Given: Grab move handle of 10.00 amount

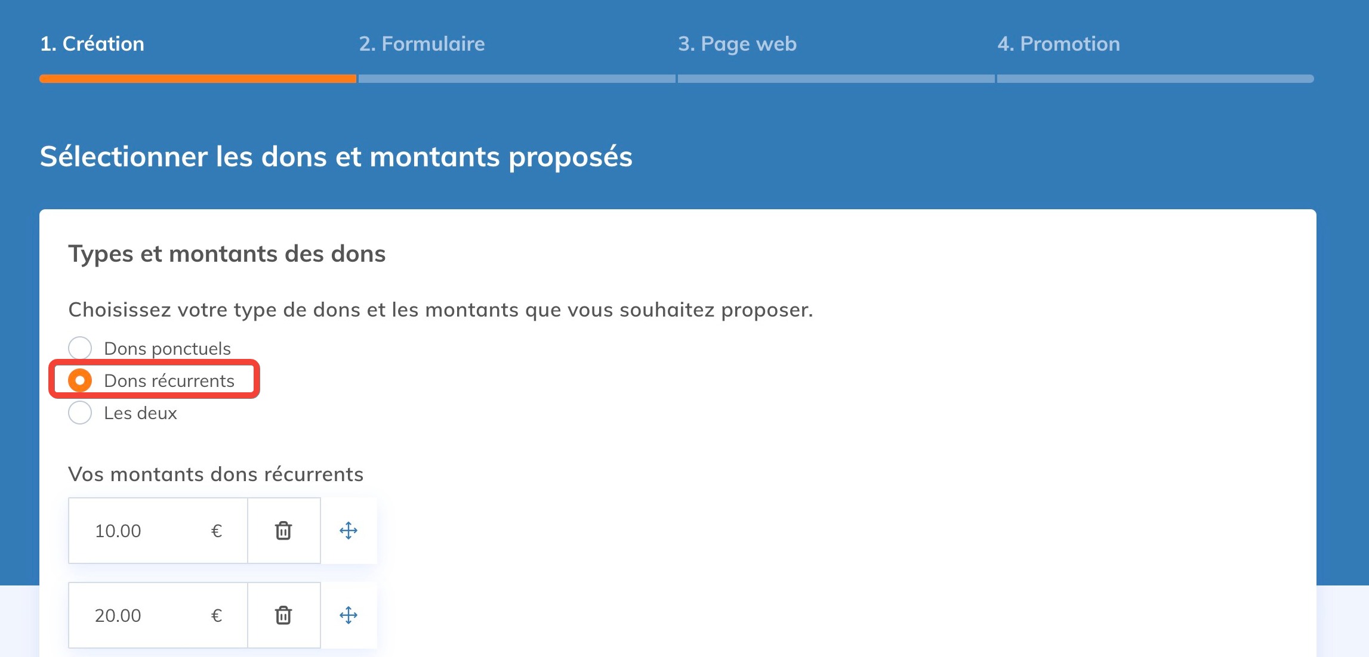Looking at the screenshot, I should pyautogui.click(x=349, y=531).
